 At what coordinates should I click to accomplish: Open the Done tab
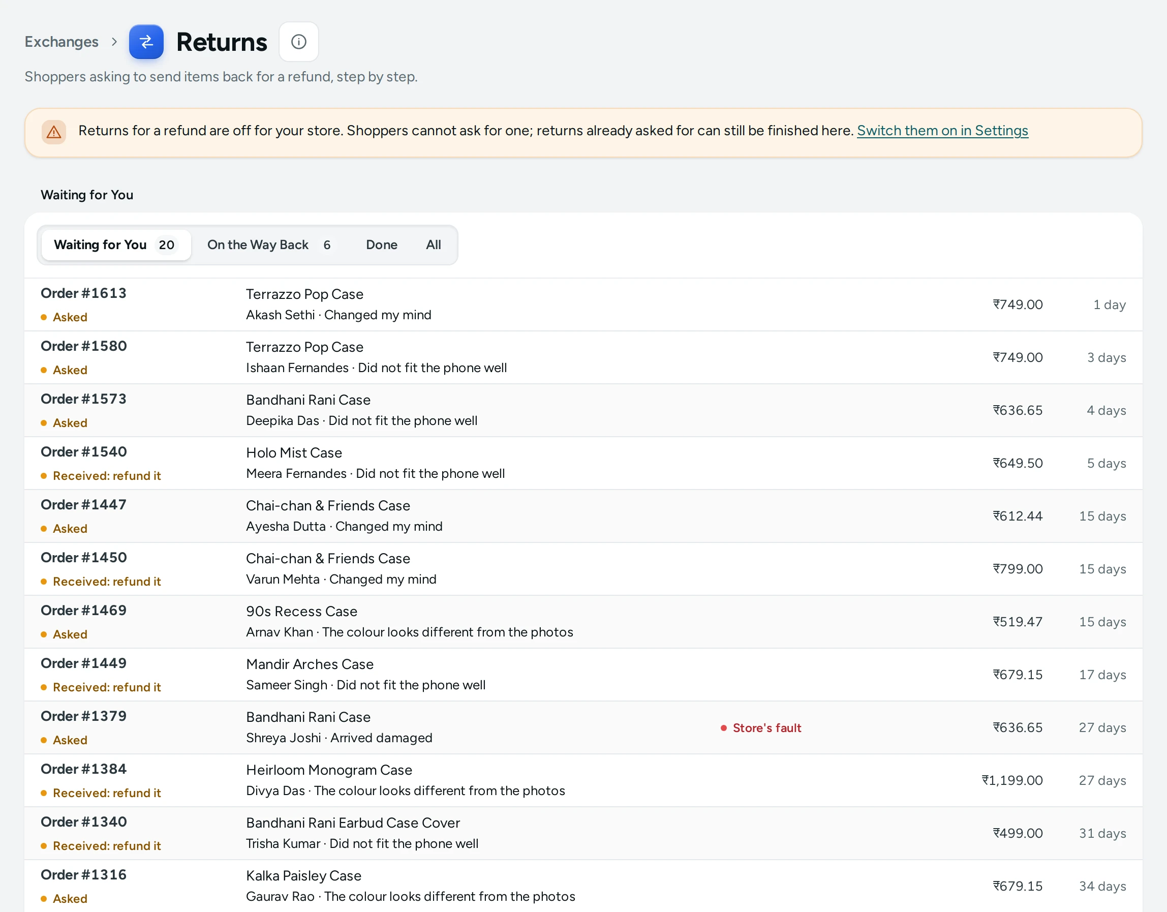pyautogui.click(x=382, y=245)
